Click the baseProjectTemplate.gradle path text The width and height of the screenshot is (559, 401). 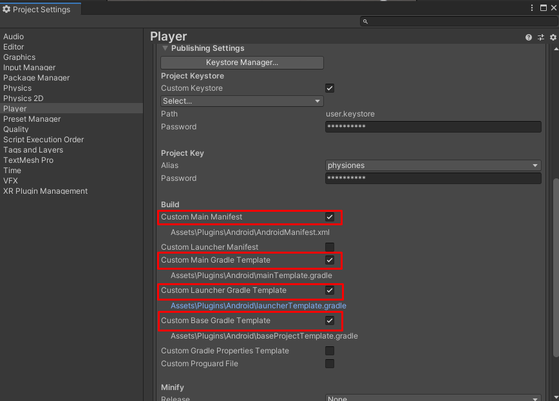[x=264, y=336]
